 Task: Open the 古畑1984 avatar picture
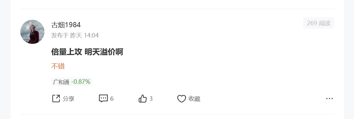tap(32, 32)
